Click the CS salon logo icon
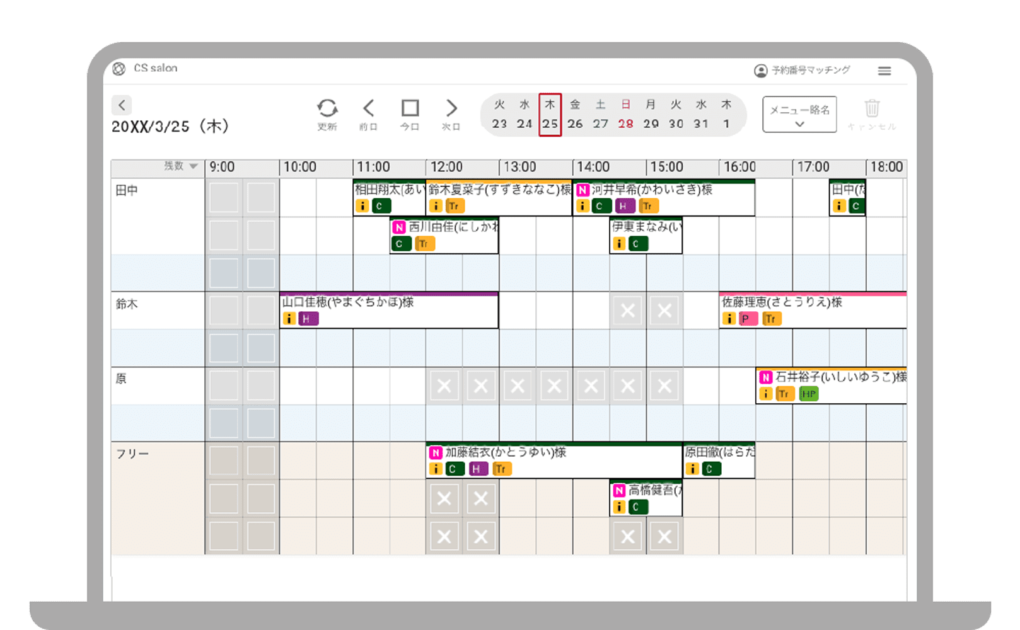 coord(119,69)
